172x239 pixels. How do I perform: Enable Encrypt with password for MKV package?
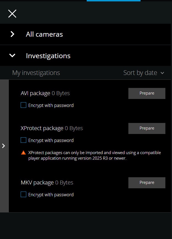click(23, 195)
